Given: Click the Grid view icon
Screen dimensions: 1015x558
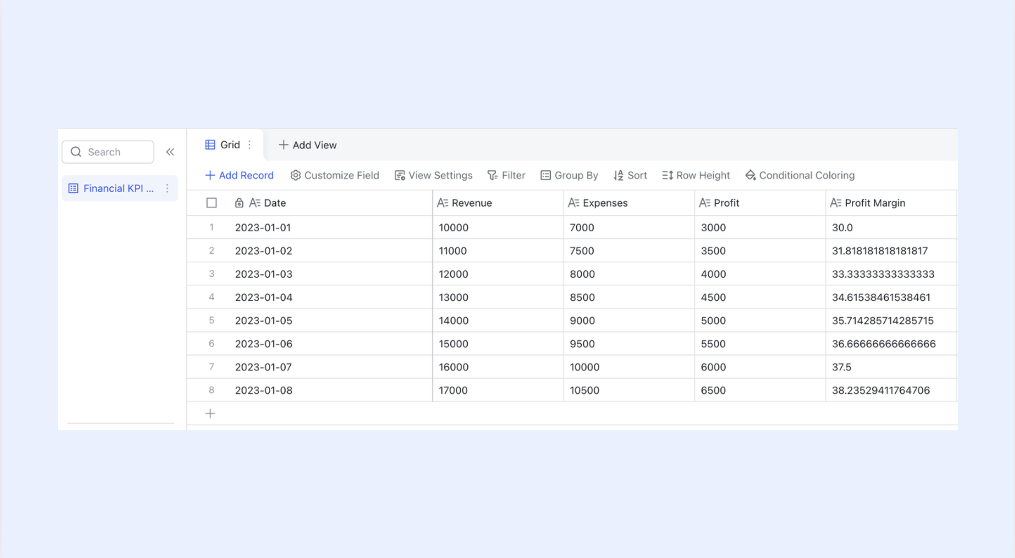Looking at the screenshot, I should coord(210,145).
